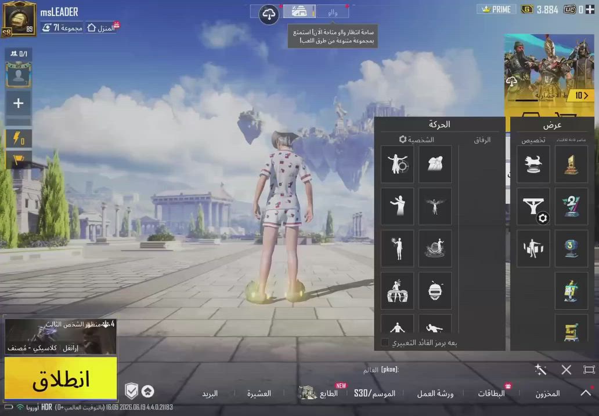Click the shield checkmark icon
599x416 pixels.
pyautogui.click(x=131, y=391)
